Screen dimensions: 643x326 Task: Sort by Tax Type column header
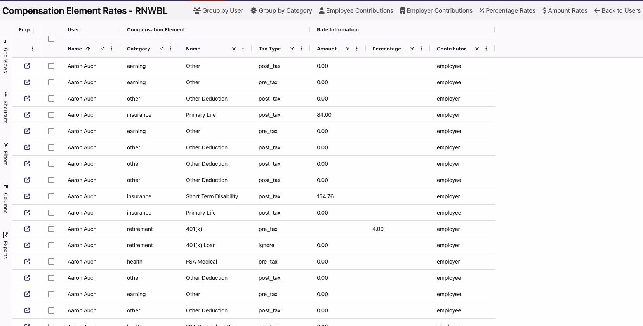coord(269,49)
